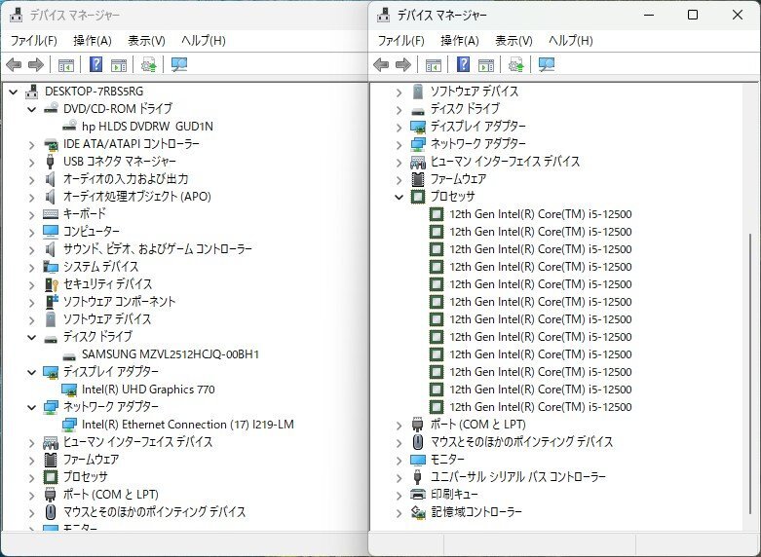This screenshot has height=557, width=761.
Task: Expand ファームウェア in the right window
Action: (x=399, y=179)
